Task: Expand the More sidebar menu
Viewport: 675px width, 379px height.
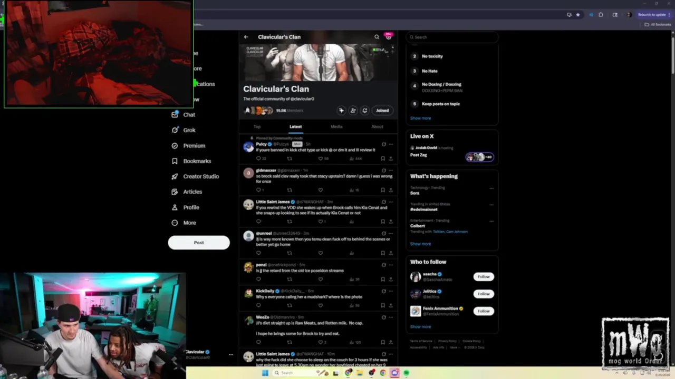Action: (x=184, y=223)
